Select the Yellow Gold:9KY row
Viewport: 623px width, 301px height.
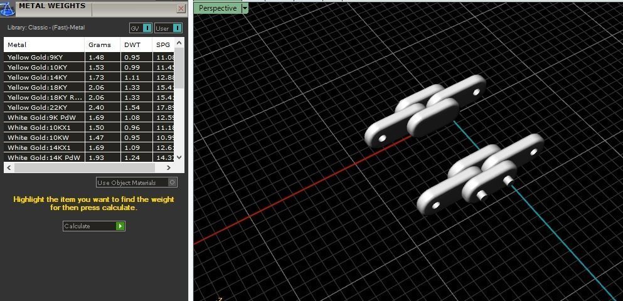click(89, 57)
